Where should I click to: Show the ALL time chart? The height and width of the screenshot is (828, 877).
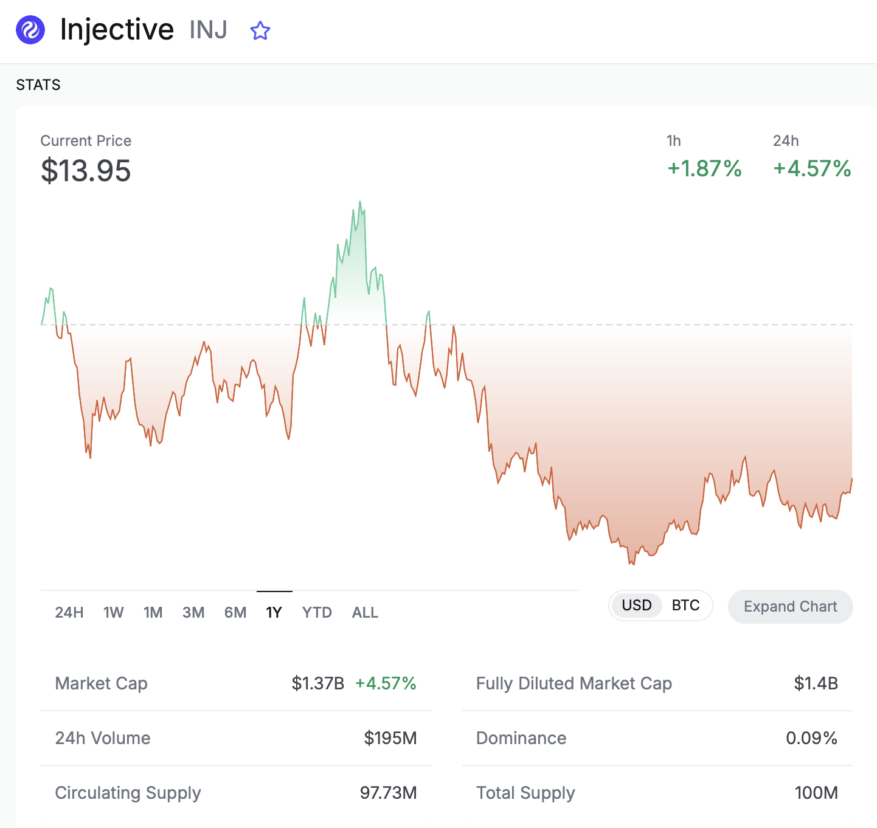point(365,612)
